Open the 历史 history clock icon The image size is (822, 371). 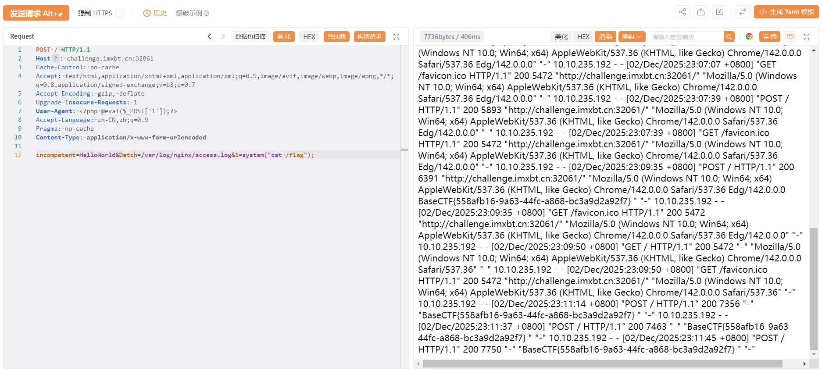tap(147, 13)
